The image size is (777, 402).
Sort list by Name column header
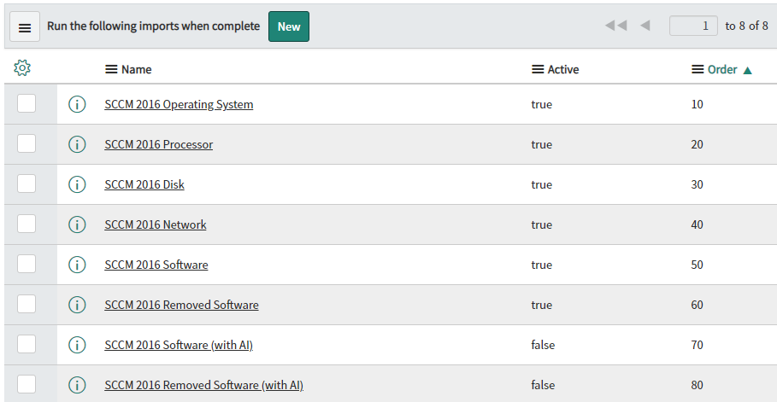click(x=136, y=69)
